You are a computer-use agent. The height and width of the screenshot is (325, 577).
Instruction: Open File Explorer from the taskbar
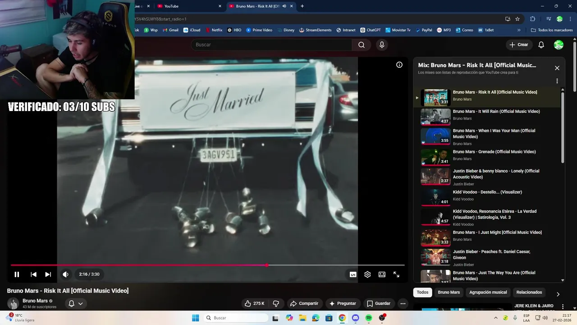coord(302,318)
